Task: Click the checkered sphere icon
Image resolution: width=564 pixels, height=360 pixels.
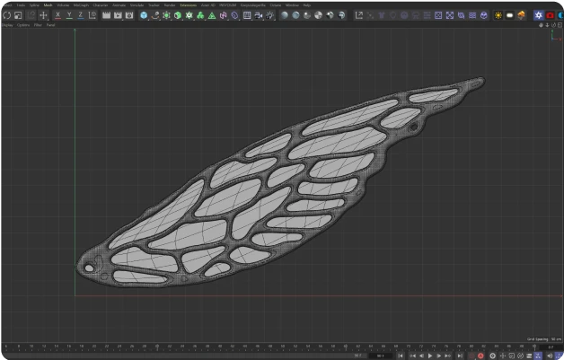Action: [319, 15]
